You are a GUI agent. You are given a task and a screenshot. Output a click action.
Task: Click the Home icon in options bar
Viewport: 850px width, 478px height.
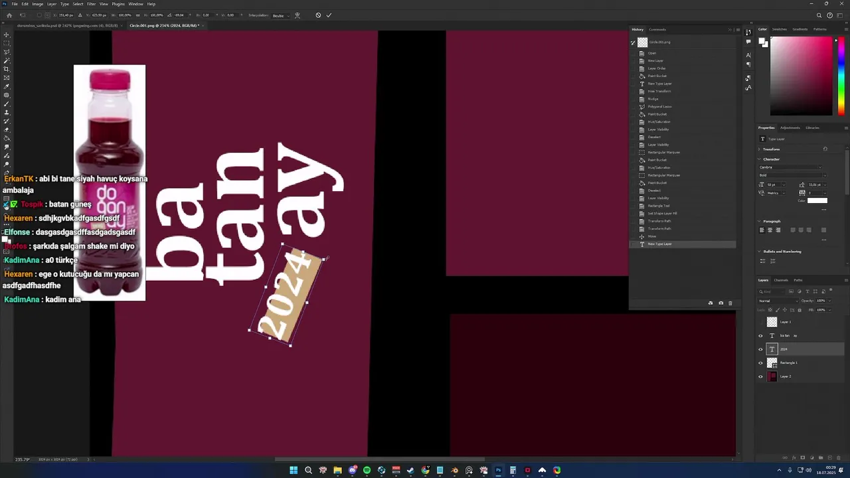click(x=9, y=15)
